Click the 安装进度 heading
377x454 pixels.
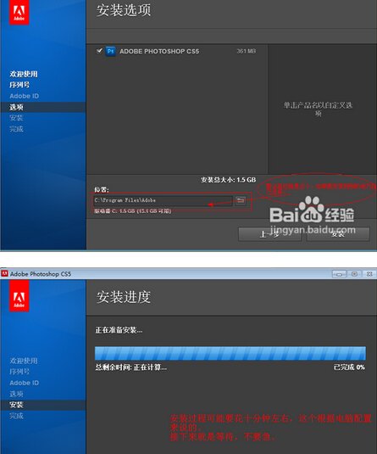coord(124,297)
